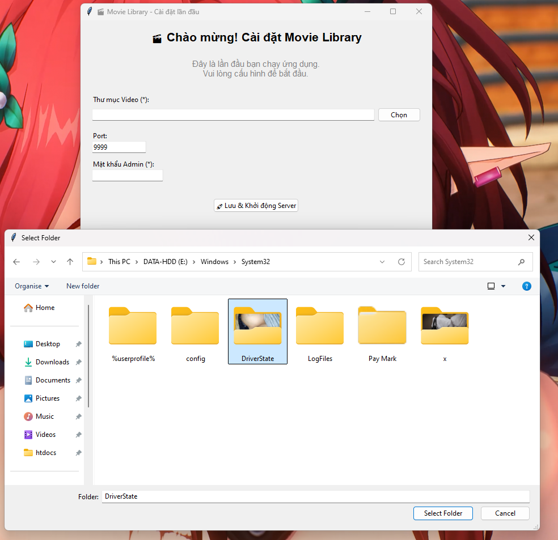Image resolution: width=558 pixels, height=540 pixels.
Task: Minimize the Movie Library window
Action: tap(367, 11)
